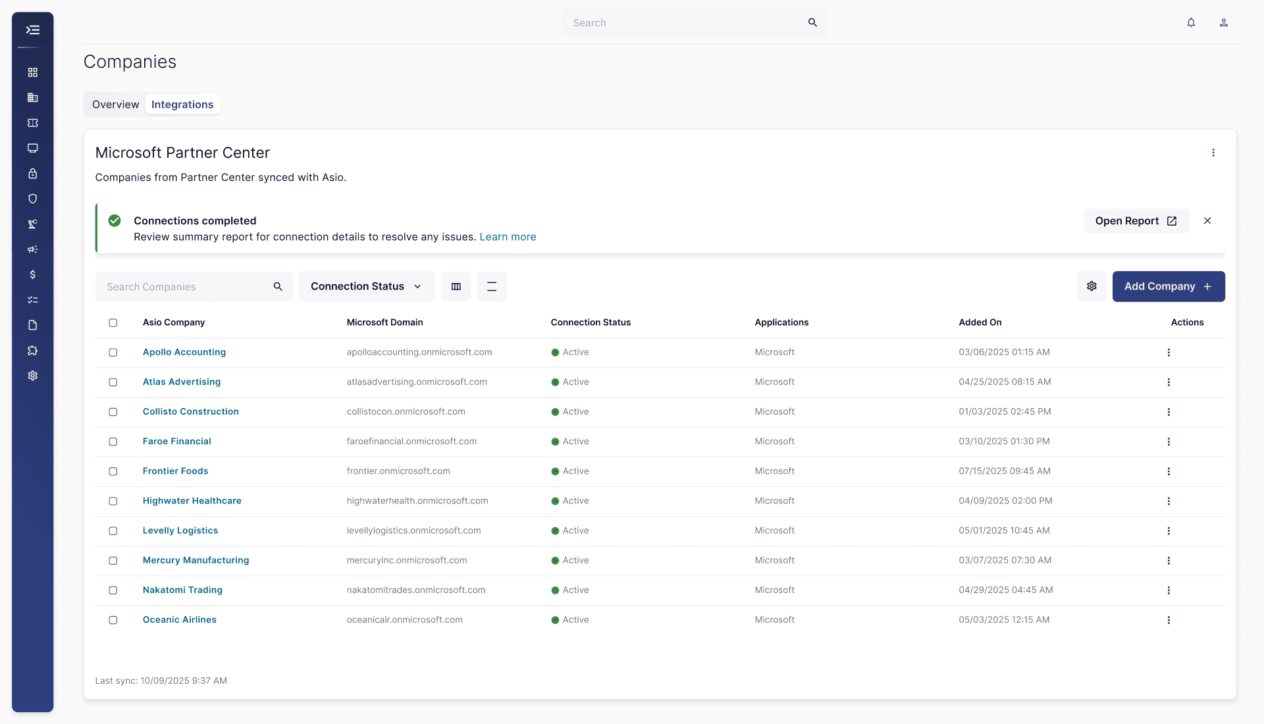Follow the Learn more link
This screenshot has width=1264, height=724.
[x=508, y=237]
